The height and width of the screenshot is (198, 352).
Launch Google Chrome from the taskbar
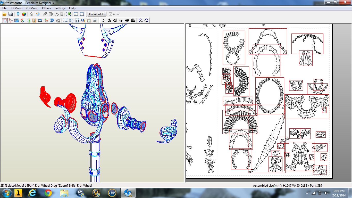pyautogui.click(x=48, y=193)
